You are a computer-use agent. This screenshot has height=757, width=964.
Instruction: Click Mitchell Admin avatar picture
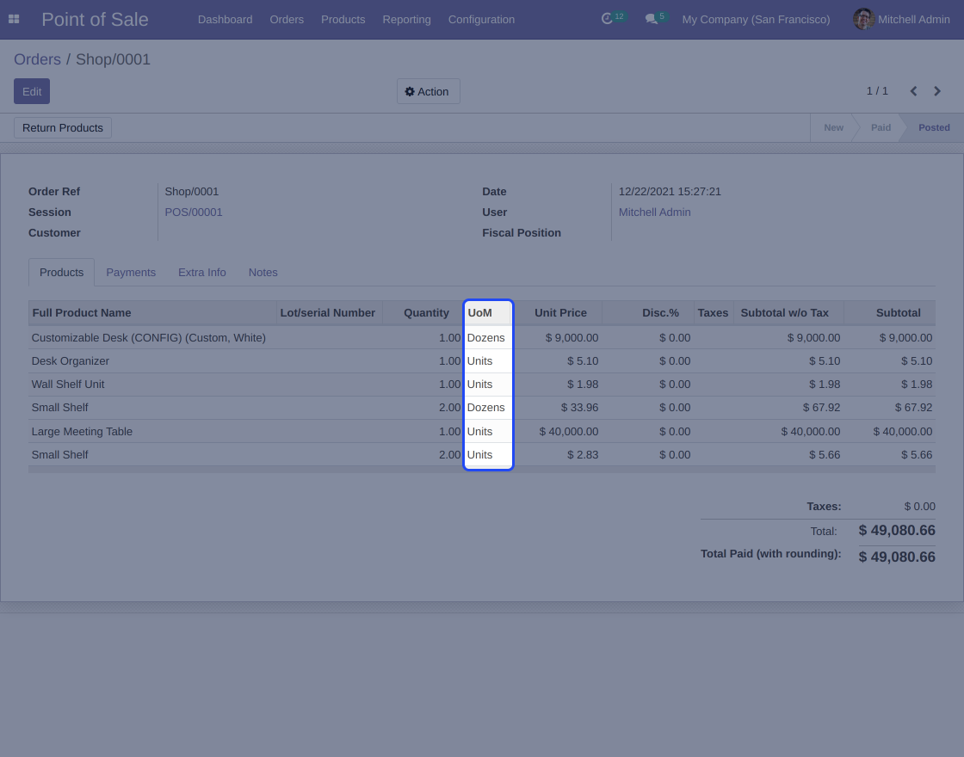[x=863, y=19]
